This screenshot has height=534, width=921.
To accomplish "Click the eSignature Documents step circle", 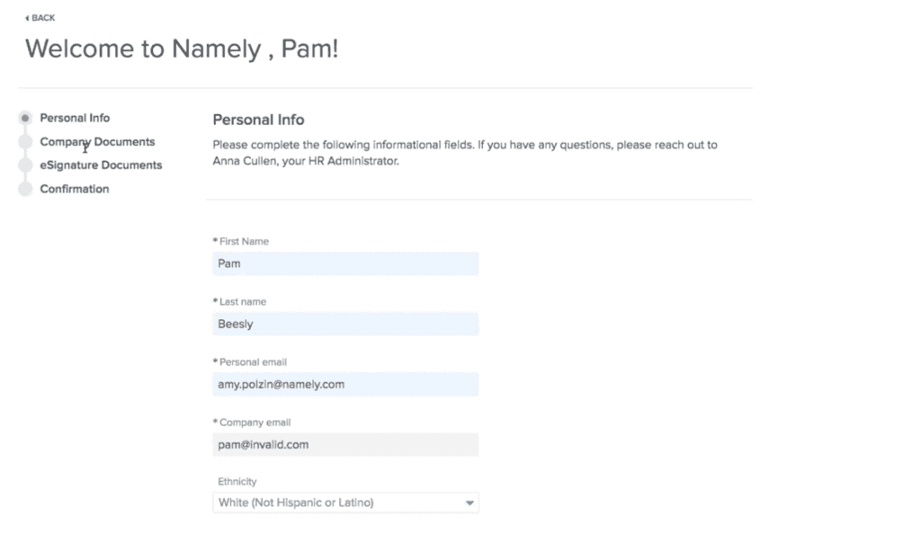I will tap(25, 165).
